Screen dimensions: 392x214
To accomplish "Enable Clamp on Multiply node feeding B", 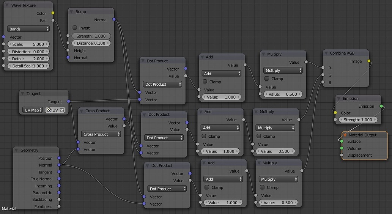I will (262, 187).
